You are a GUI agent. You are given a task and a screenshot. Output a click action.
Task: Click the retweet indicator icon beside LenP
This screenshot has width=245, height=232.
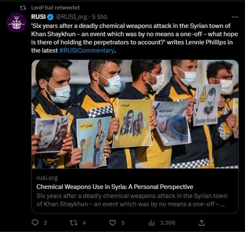click(23, 8)
